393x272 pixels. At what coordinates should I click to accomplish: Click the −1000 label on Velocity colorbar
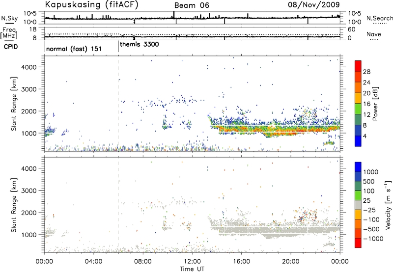point(373,239)
